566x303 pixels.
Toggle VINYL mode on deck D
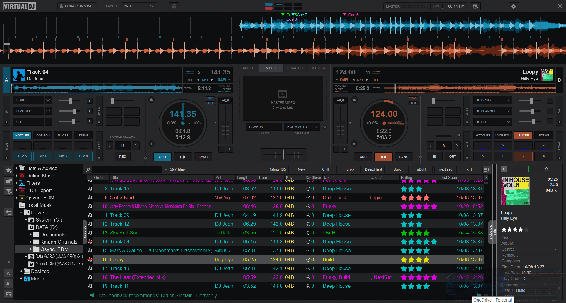click(x=413, y=99)
